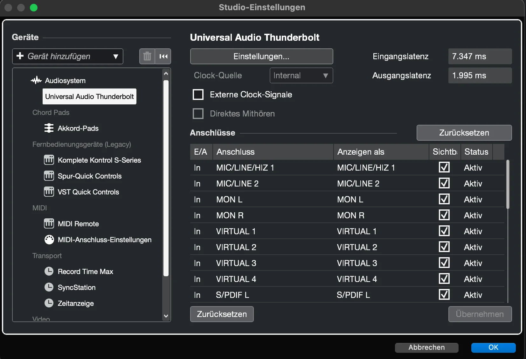Screen dimensions: 526x359
Task: Uncheck visibility for MIC/LINE/HIZ 1
Action: (444, 167)
